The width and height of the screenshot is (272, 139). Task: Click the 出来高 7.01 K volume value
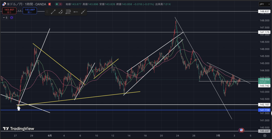point(163,4)
